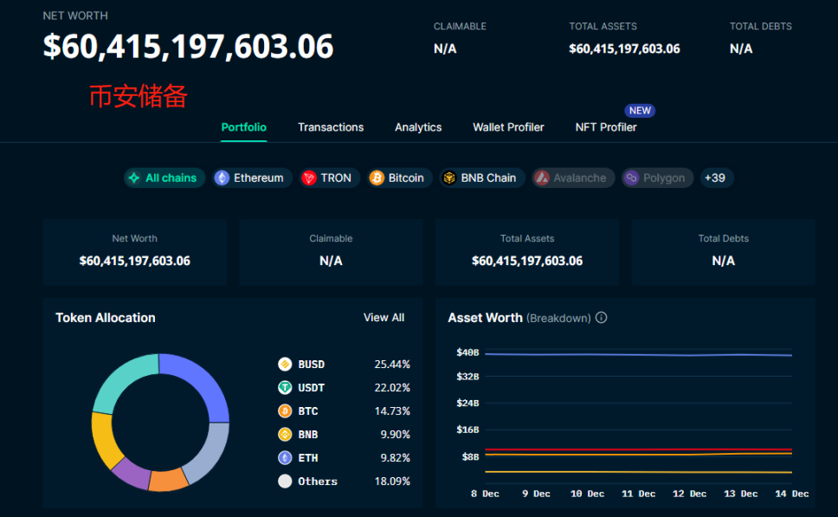
Task: Click the USDT token icon
Action: pos(285,388)
